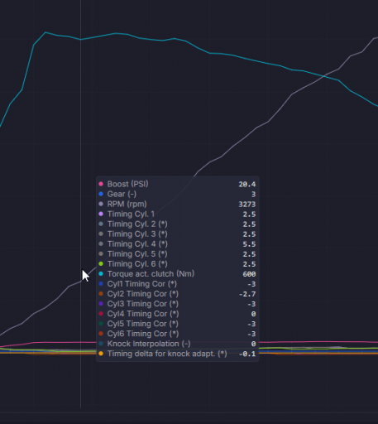Click the lavender Timing Cyl. 1 color dot
The width and height of the screenshot is (378, 424).
(101, 214)
